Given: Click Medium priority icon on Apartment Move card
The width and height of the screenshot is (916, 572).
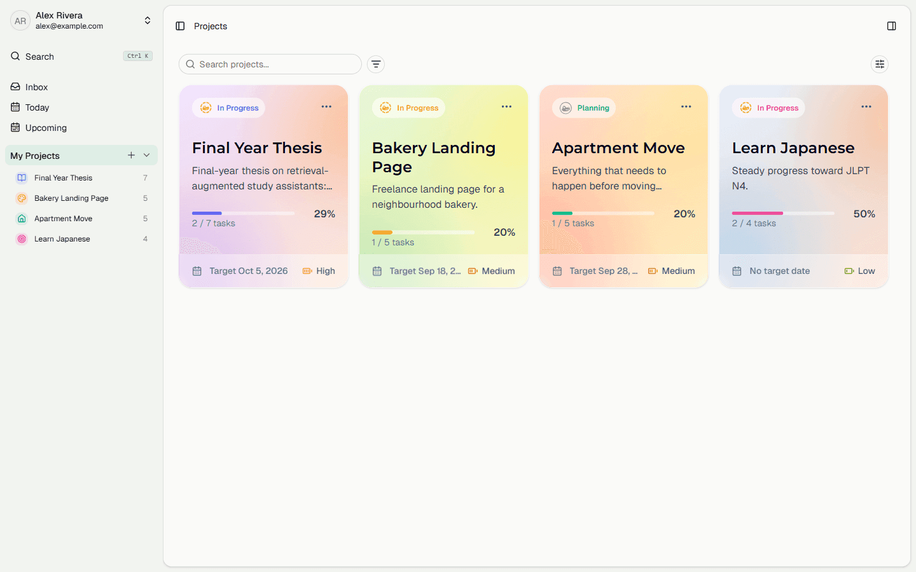Looking at the screenshot, I should point(653,271).
